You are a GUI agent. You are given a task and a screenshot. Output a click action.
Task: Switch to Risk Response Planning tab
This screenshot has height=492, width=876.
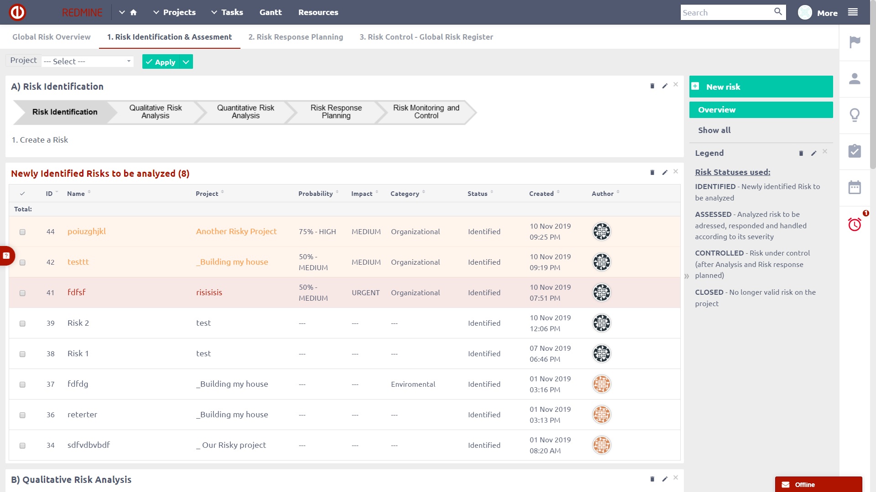pyautogui.click(x=296, y=37)
